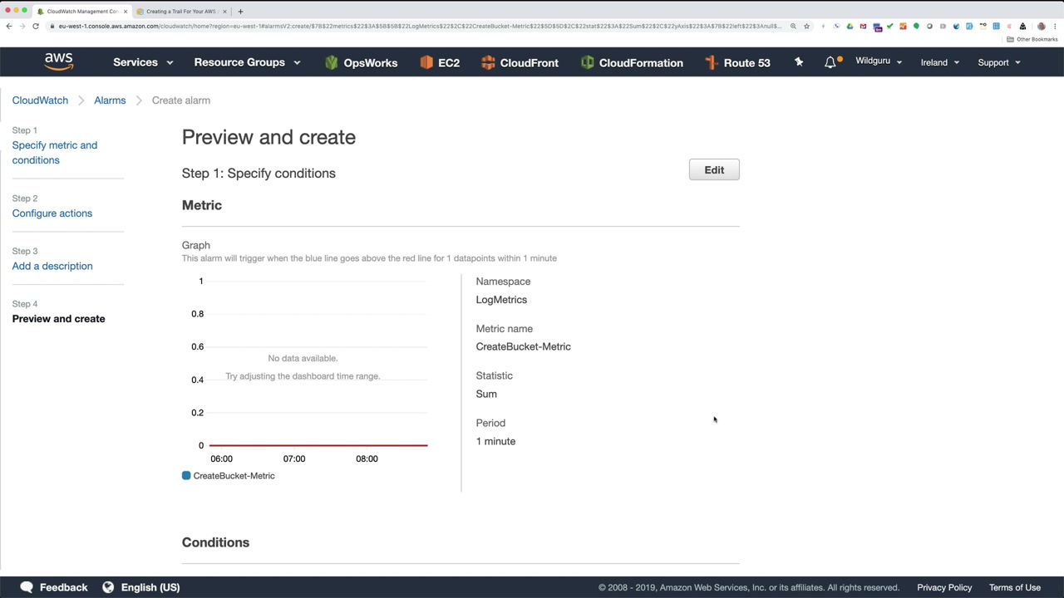The width and height of the screenshot is (1064, 598).
Task: Click the CreateBucket-Metric metric name value
Action: (x=524, y=346)
